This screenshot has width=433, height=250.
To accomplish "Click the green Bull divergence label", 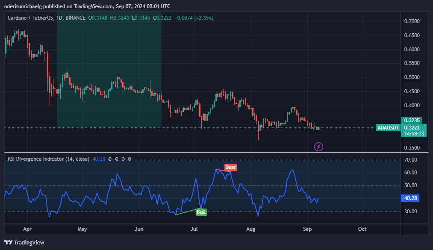I will 201,212.
